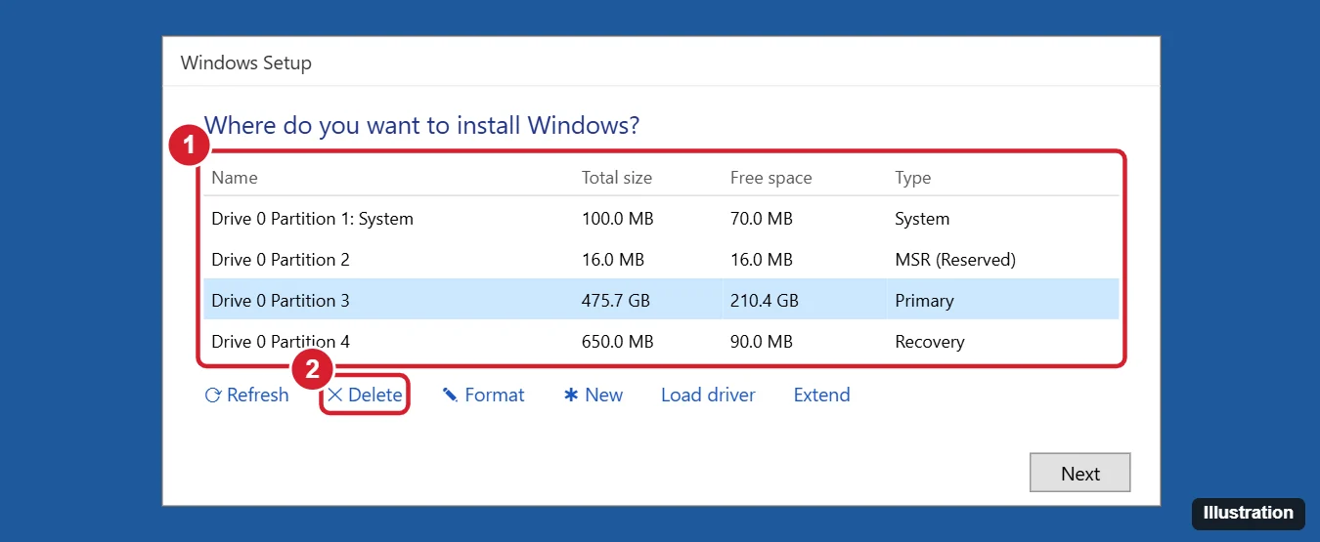Click the Total size column header

[x=617, y=178]
